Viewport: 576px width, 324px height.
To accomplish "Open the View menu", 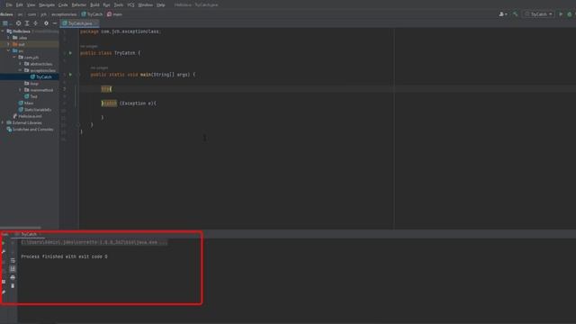I will click(x=31, y=5).
